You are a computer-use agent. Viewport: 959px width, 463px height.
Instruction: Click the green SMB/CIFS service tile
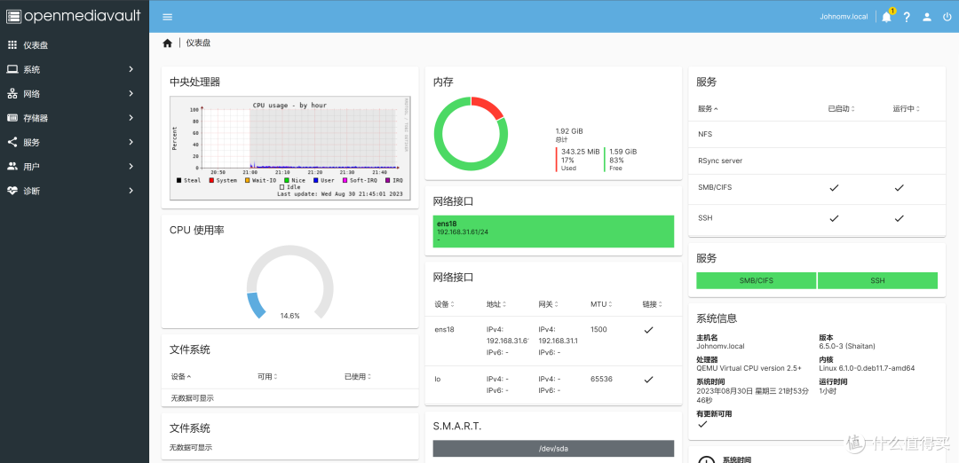[756, 281]
